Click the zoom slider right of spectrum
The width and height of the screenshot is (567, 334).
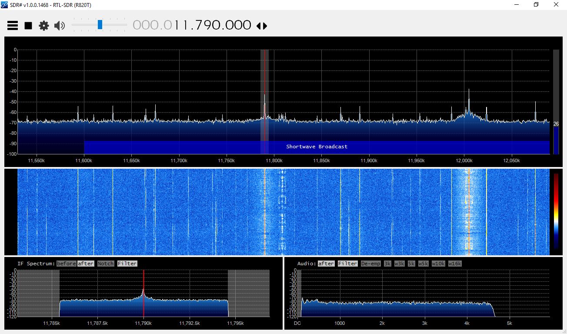556,102
